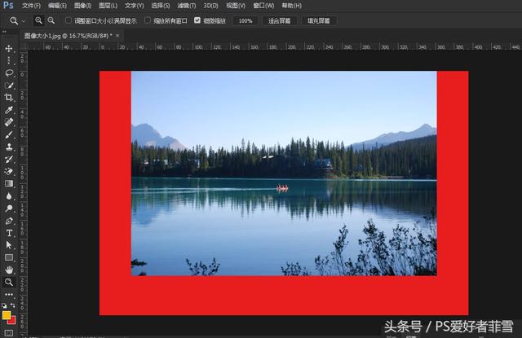522x338 pixels.
Task: Open the 窗口(W) menu
Action: [263, 6]
